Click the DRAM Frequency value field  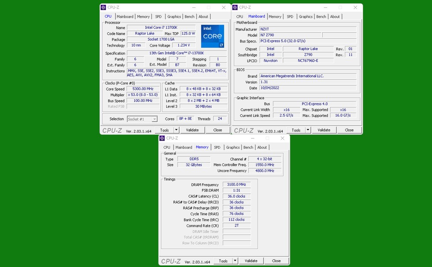tap(236, 185)
